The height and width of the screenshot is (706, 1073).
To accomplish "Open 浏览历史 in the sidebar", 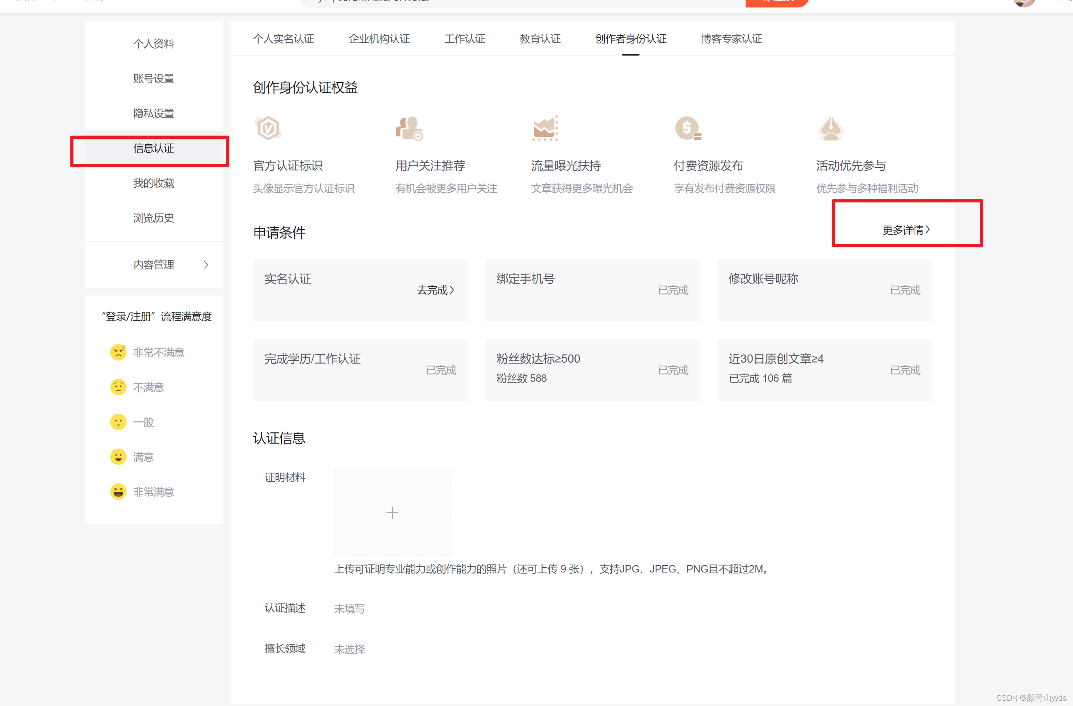I will coord(154,218).
